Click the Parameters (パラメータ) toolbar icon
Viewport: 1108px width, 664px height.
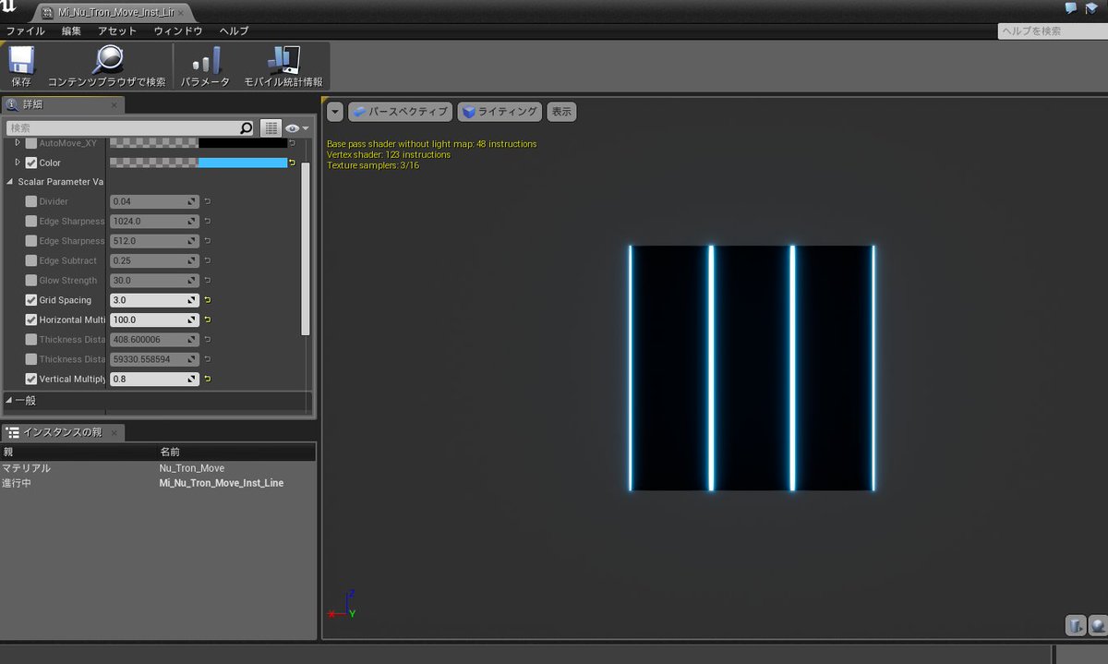[x=206, y=60]
